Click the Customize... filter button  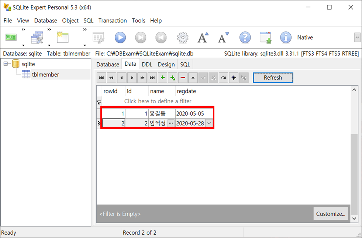[x=331, y=214]
